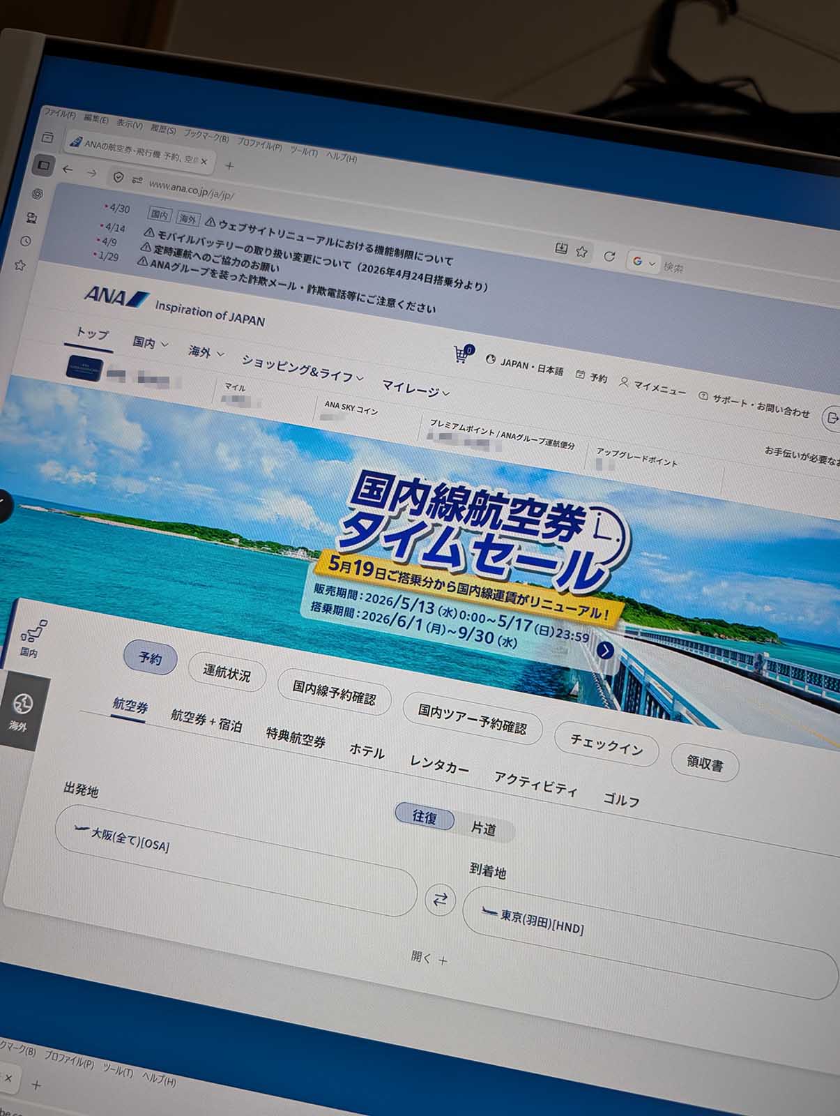Expand the 国内 navigation dropdown
840x1116 pixels.
click(x=151, y=342)
